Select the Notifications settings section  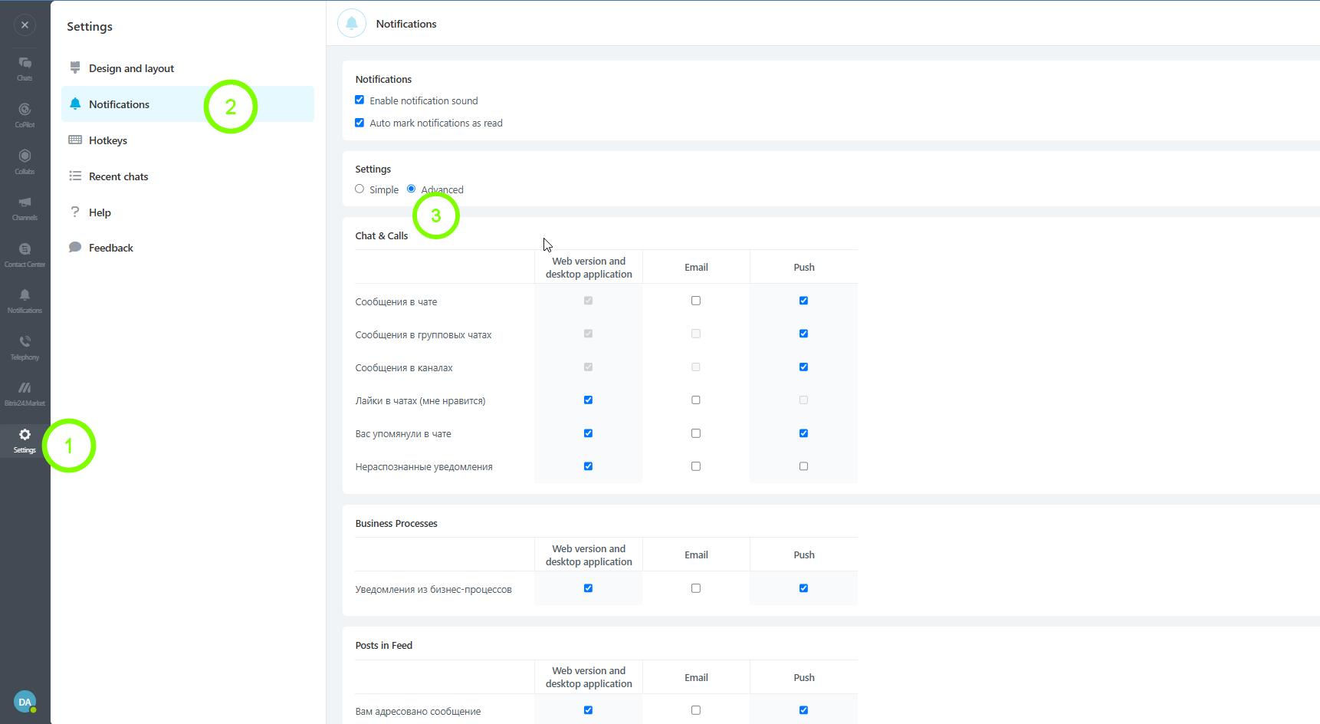pyautogui.click(x=188, y=104)
